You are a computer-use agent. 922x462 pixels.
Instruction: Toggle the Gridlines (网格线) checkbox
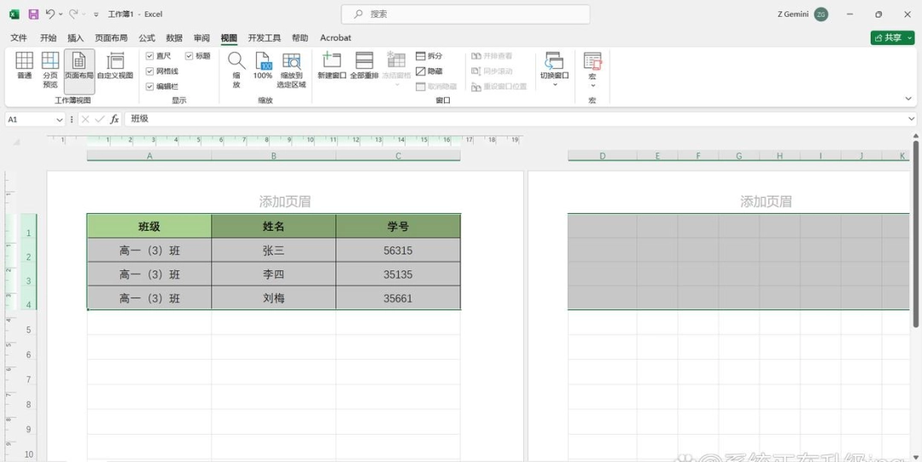tap(150, 71)
